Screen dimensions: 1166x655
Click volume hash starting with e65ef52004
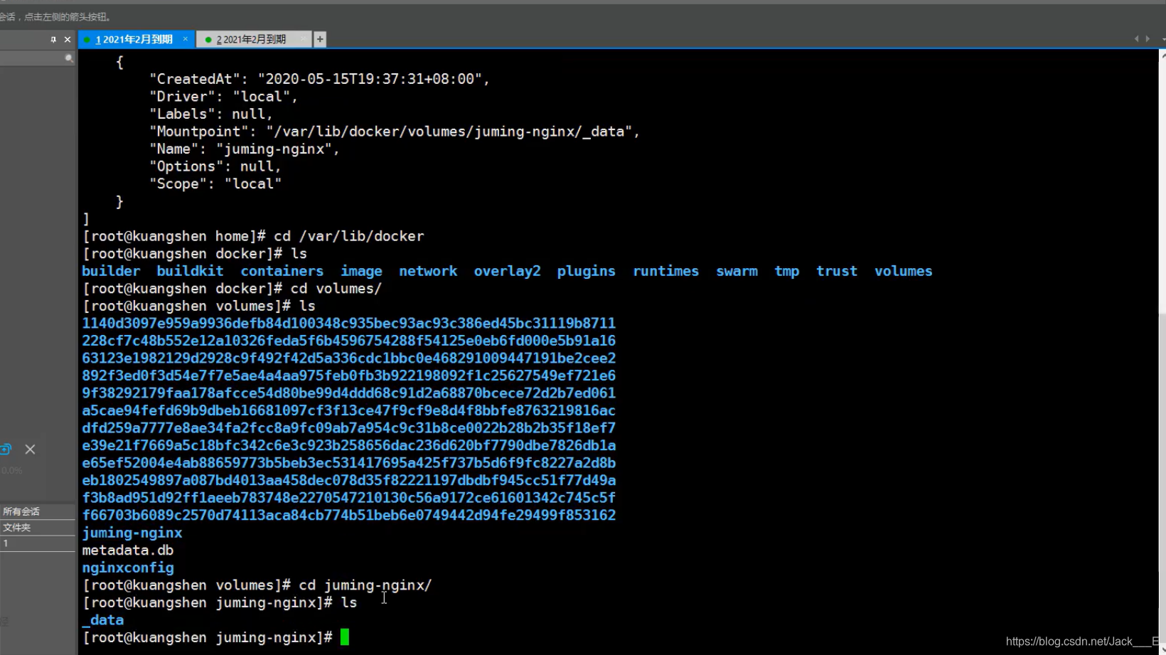pos(349,463)
